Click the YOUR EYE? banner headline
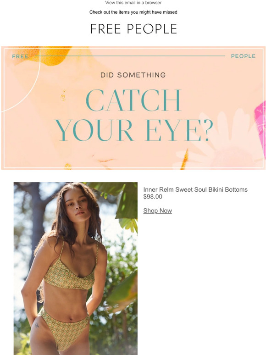266x355 pixels. [133, 130]
